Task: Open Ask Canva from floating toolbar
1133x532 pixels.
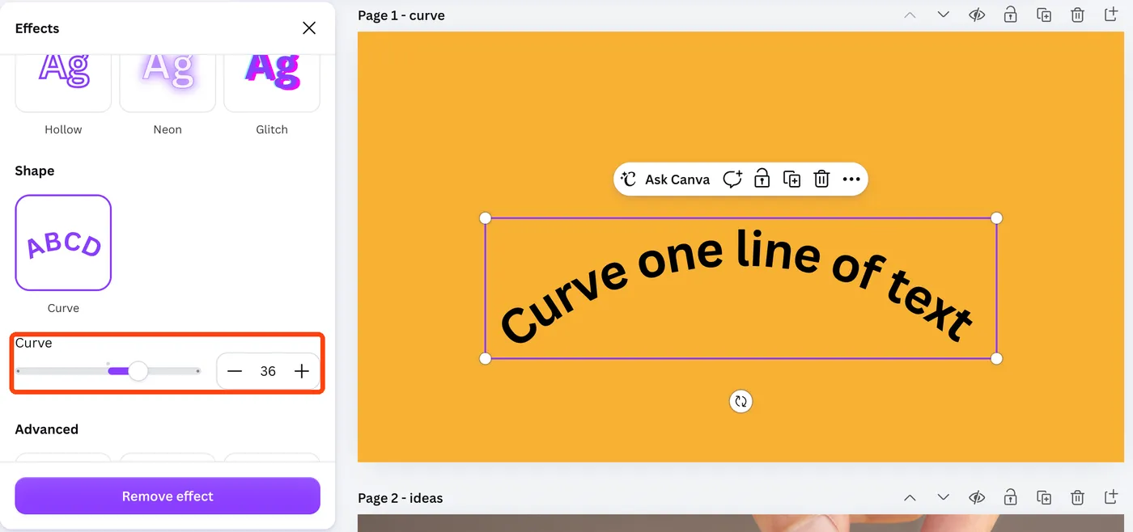Action: [x=665, y=179]
